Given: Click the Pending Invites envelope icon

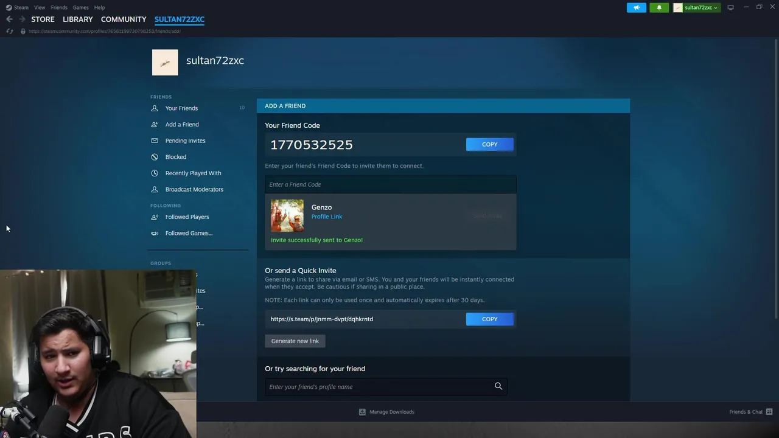Looking at the screenshot, I should coord(155,141).
